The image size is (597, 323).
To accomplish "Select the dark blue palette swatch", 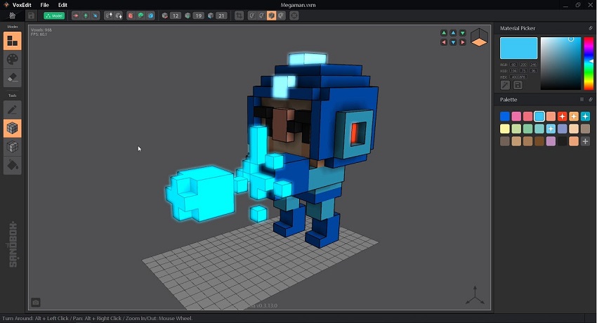I will pos(505,116).
